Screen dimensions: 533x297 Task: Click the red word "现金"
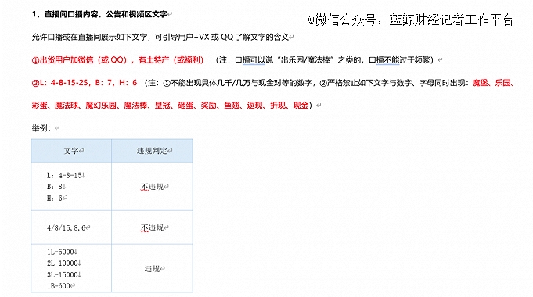[x=301, y=106]
